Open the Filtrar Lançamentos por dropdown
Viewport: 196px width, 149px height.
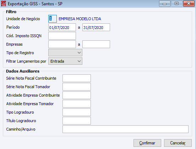coord(65,61)
